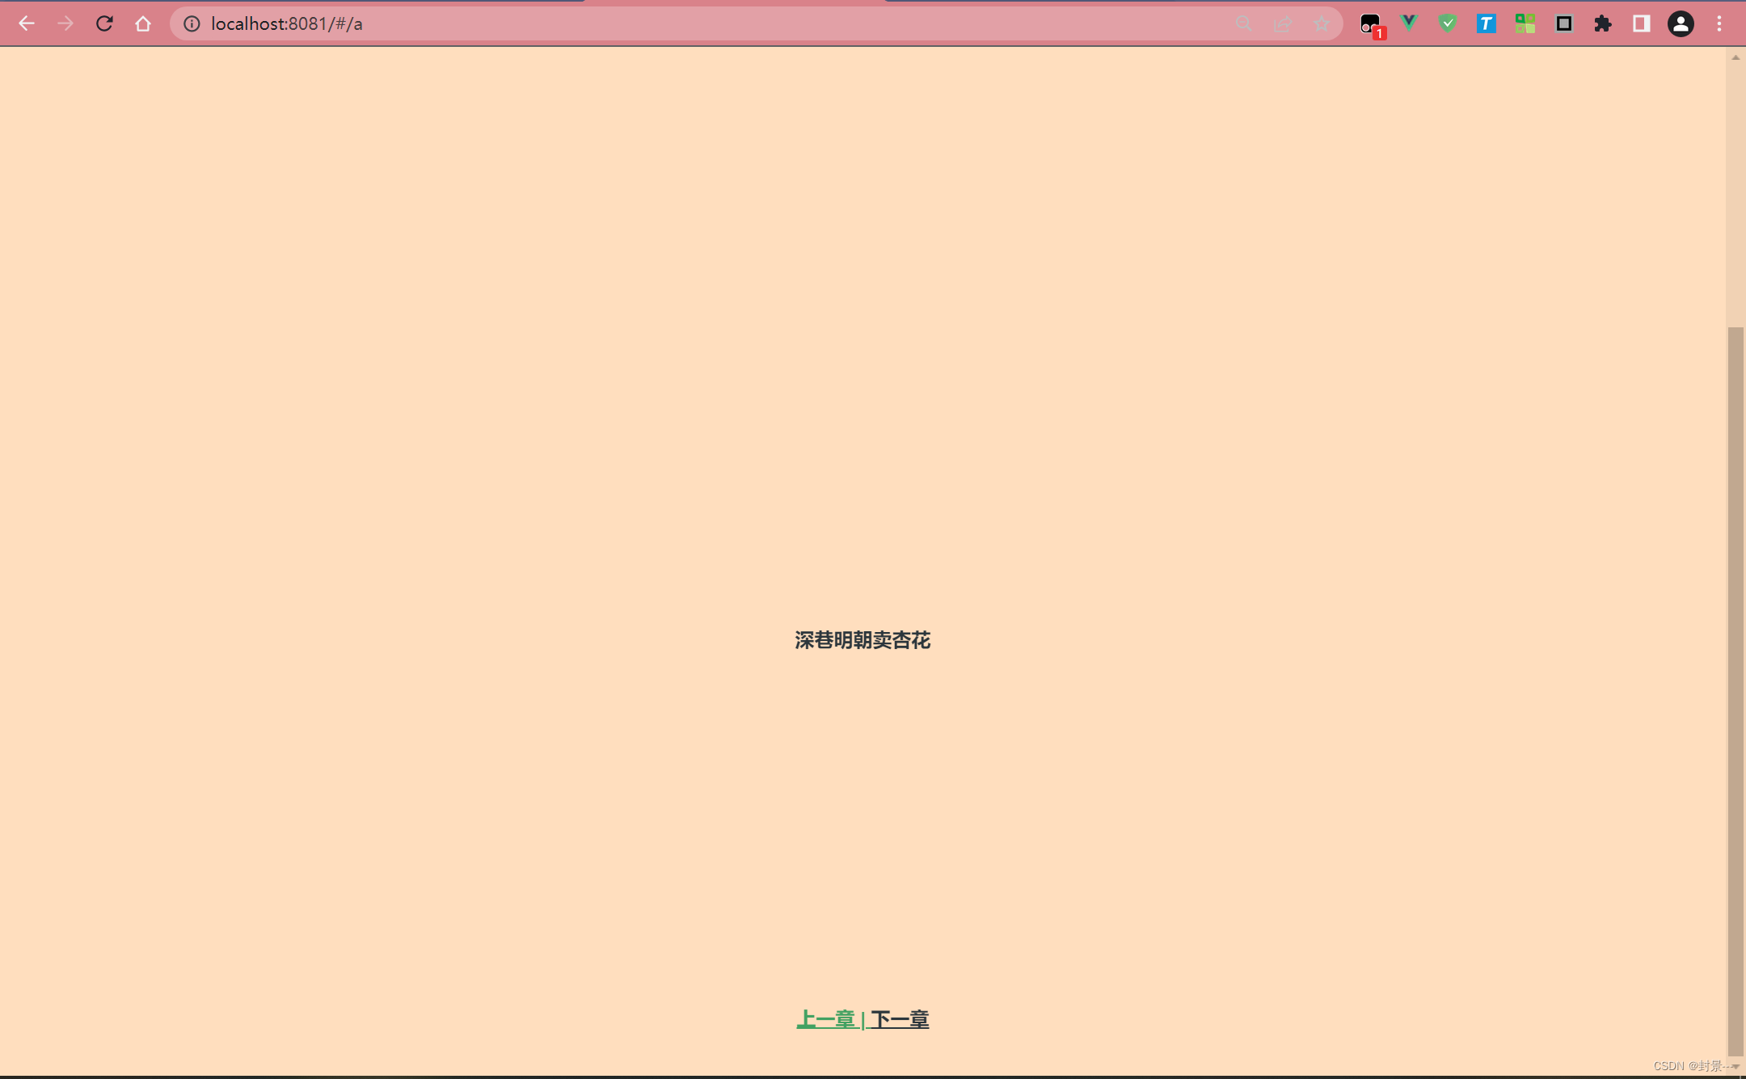Open the Extensions puzzle piece menu
This screenshot has height=1079, width=1746.
click(1602, 23)
